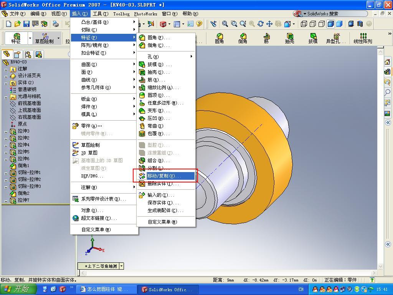Viewport: 393px width, 295px height.
Task: Toggle Shaded With Edges display icon
Action: (331, 24)
